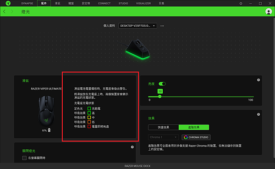Open the Chroma 1 effect dropdown

pyautogui.click(x=163, y=137)
